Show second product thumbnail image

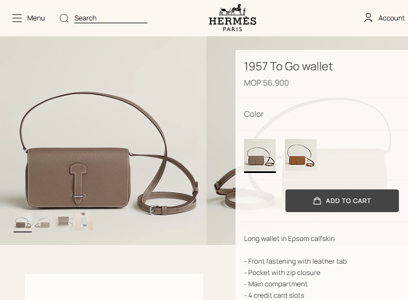(x=43, y=223)
